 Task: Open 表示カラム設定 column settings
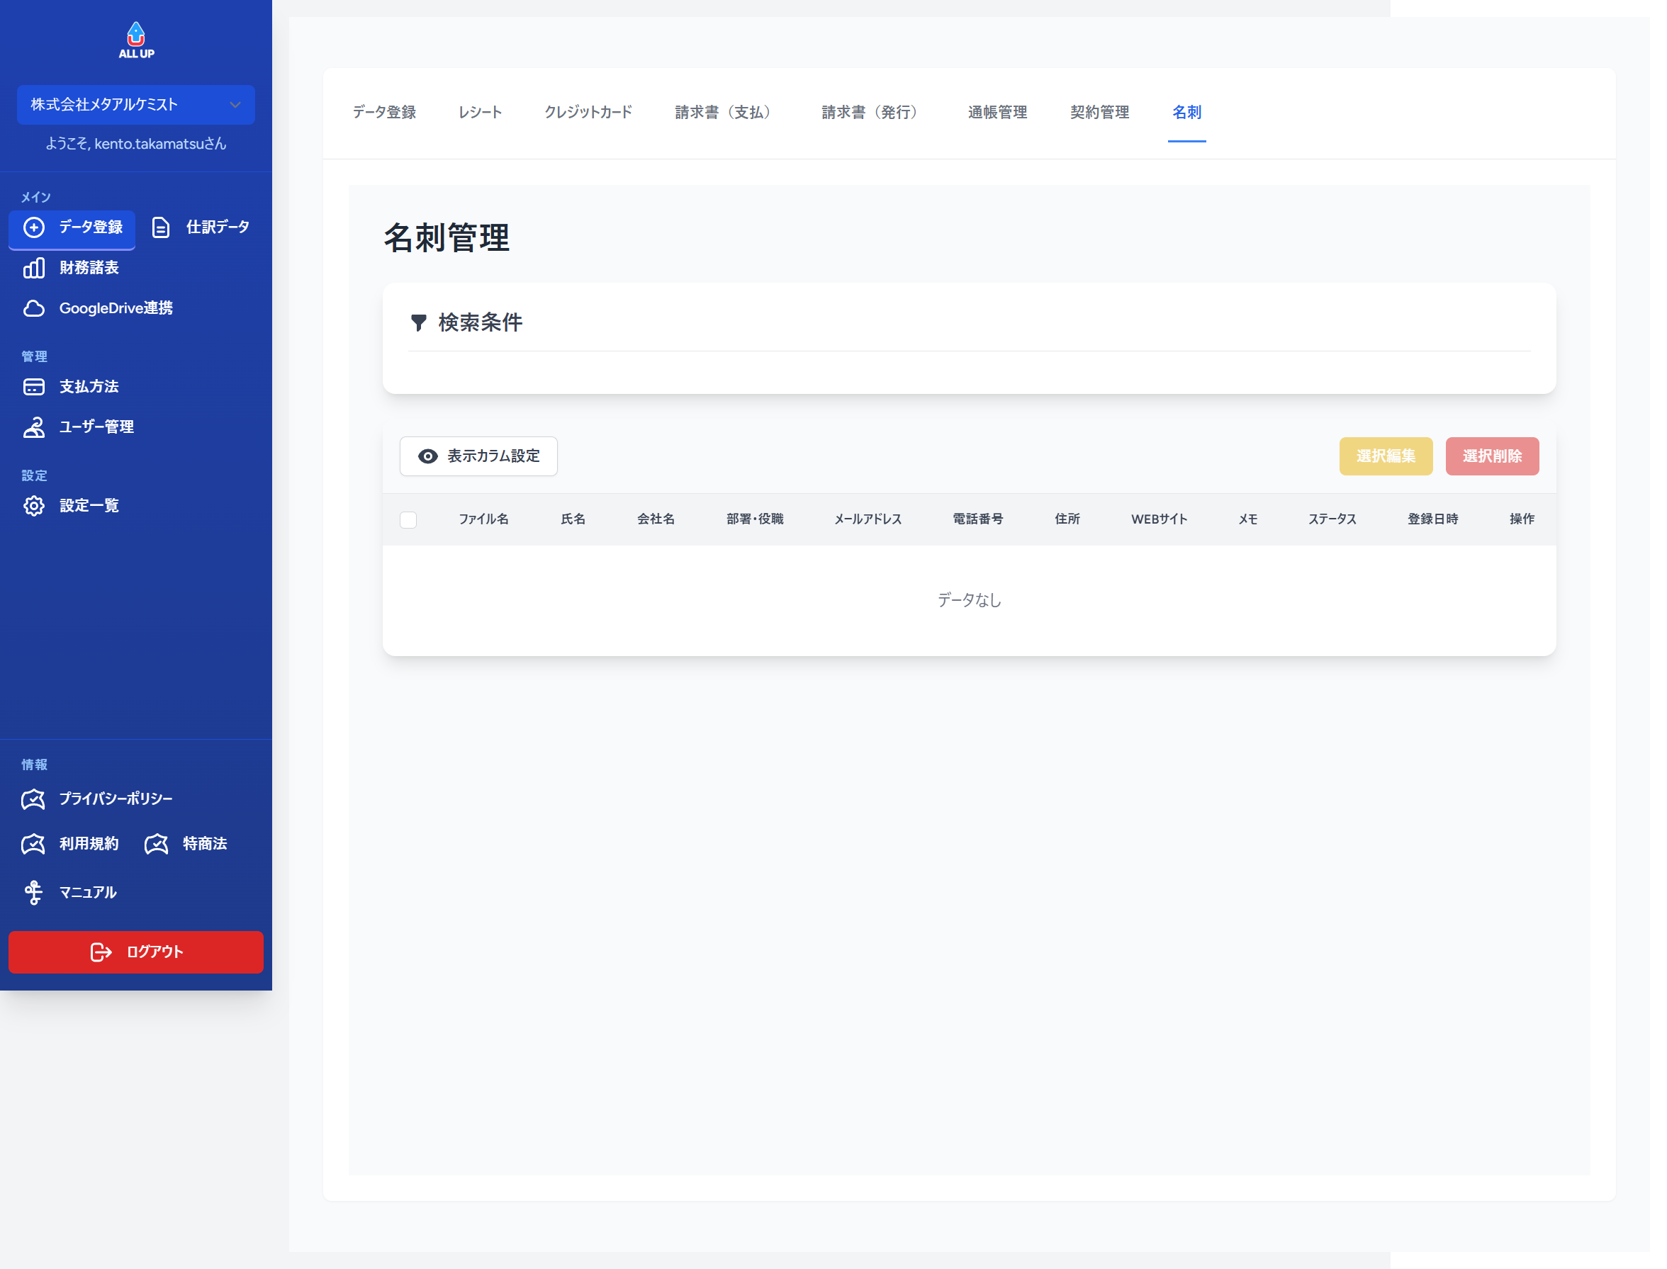pos(478,456)
